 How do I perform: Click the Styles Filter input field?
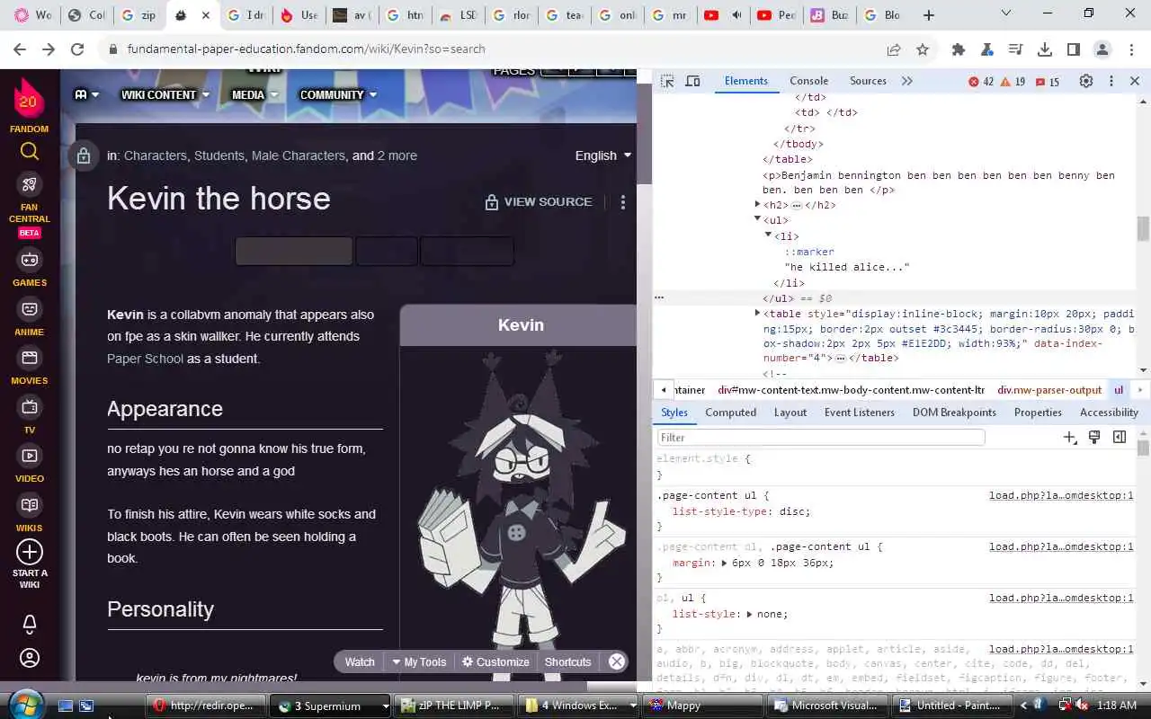[x=821, y=438]
